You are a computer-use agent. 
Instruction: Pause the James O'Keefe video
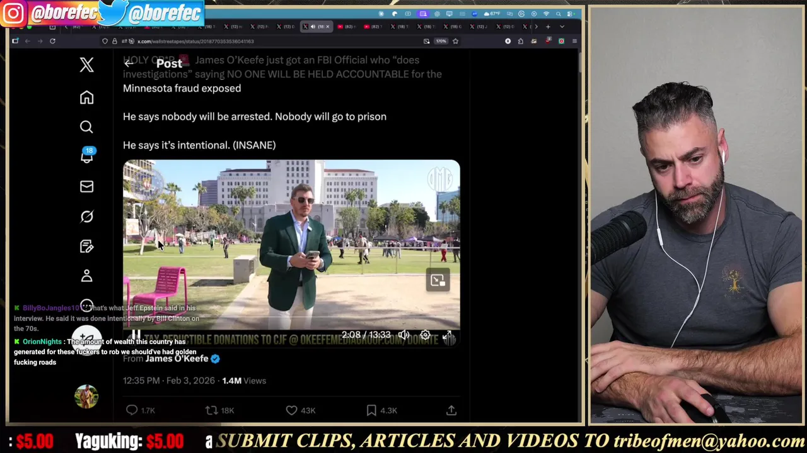click(136, 335)
